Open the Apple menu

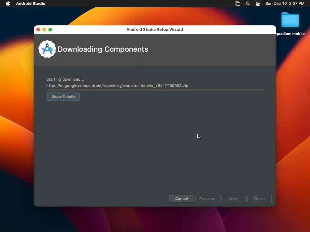pos(8,3)
